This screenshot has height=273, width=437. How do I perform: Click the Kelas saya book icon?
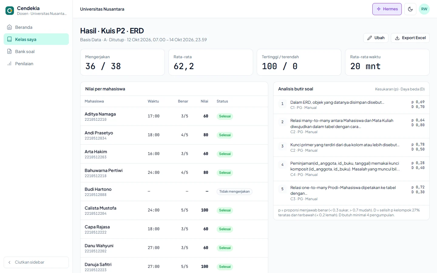point(9,39)
